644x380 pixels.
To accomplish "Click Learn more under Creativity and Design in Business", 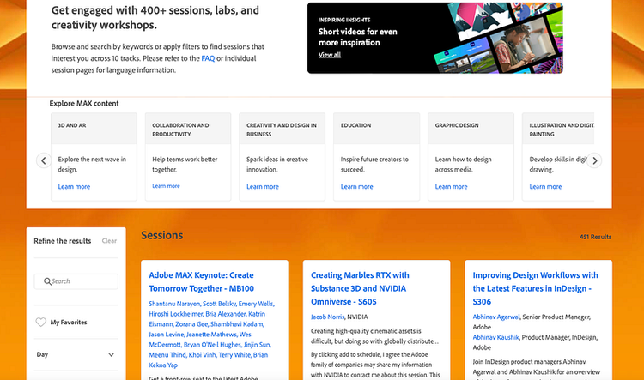I will point(263,186).
